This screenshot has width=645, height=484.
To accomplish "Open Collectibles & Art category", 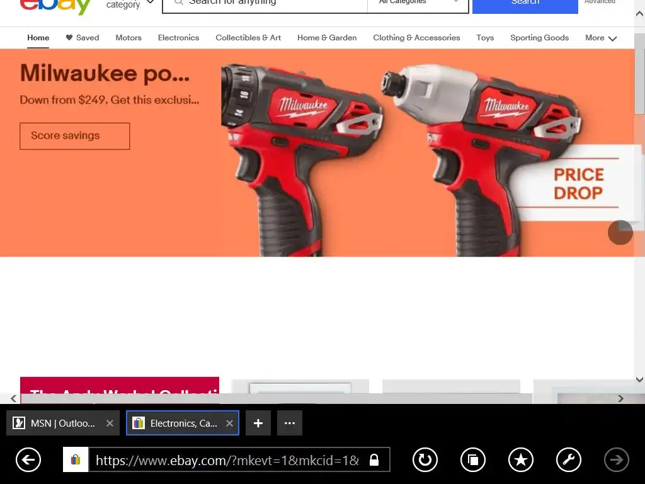I will point(248,37).
